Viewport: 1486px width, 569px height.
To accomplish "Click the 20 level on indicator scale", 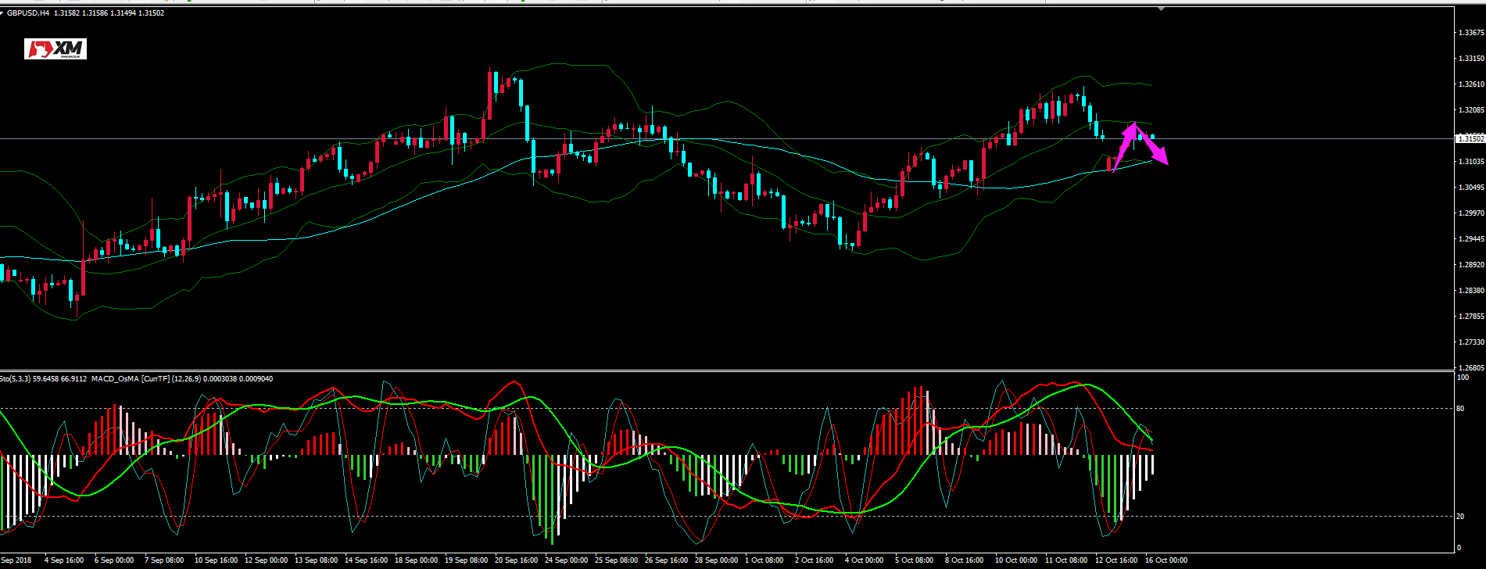I will tap(1462, 517).
